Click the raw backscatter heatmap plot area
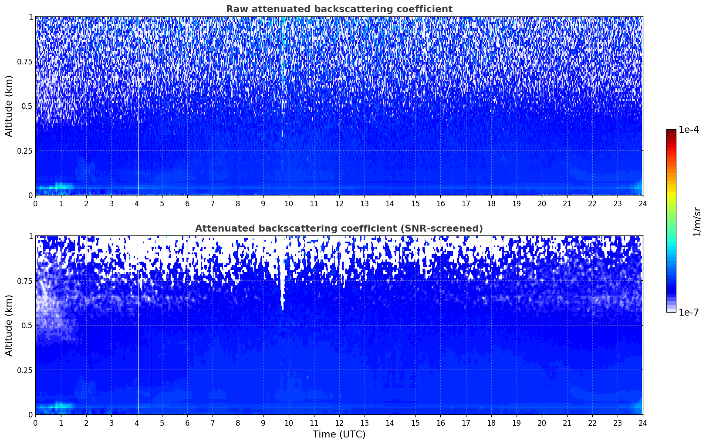The height and width of the screenshot is (444, 706). coord(339,106)
